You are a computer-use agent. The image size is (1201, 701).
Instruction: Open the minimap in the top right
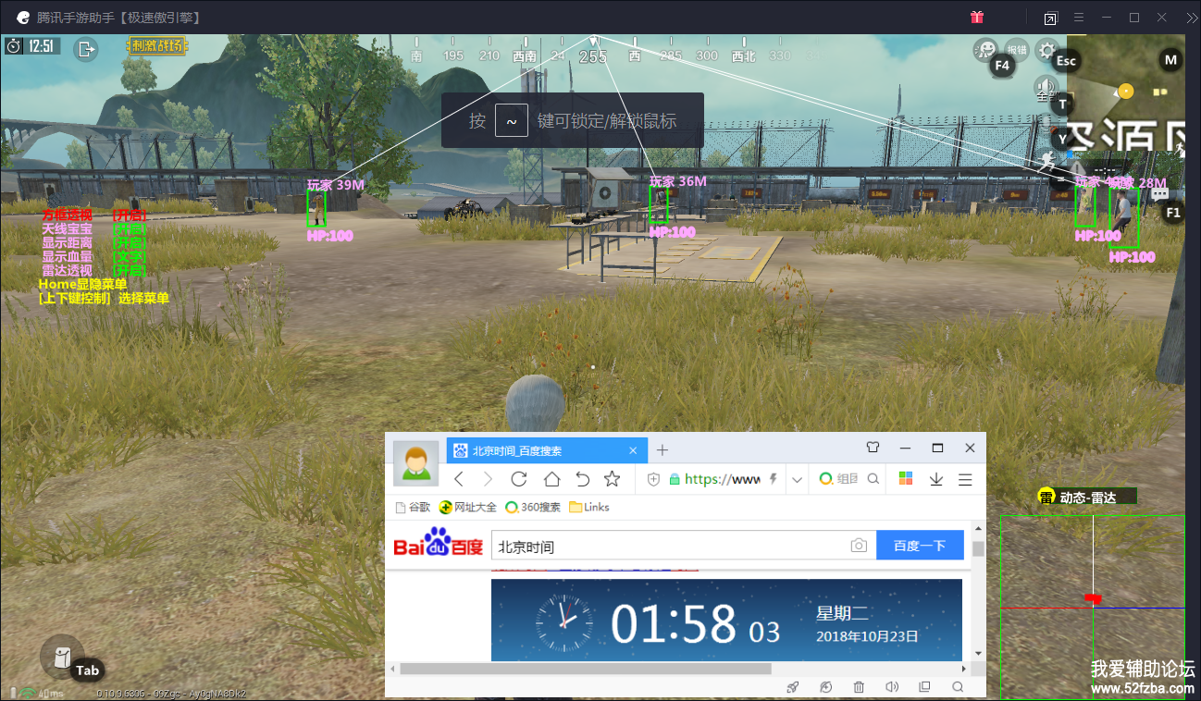(x=1126, y=92)
